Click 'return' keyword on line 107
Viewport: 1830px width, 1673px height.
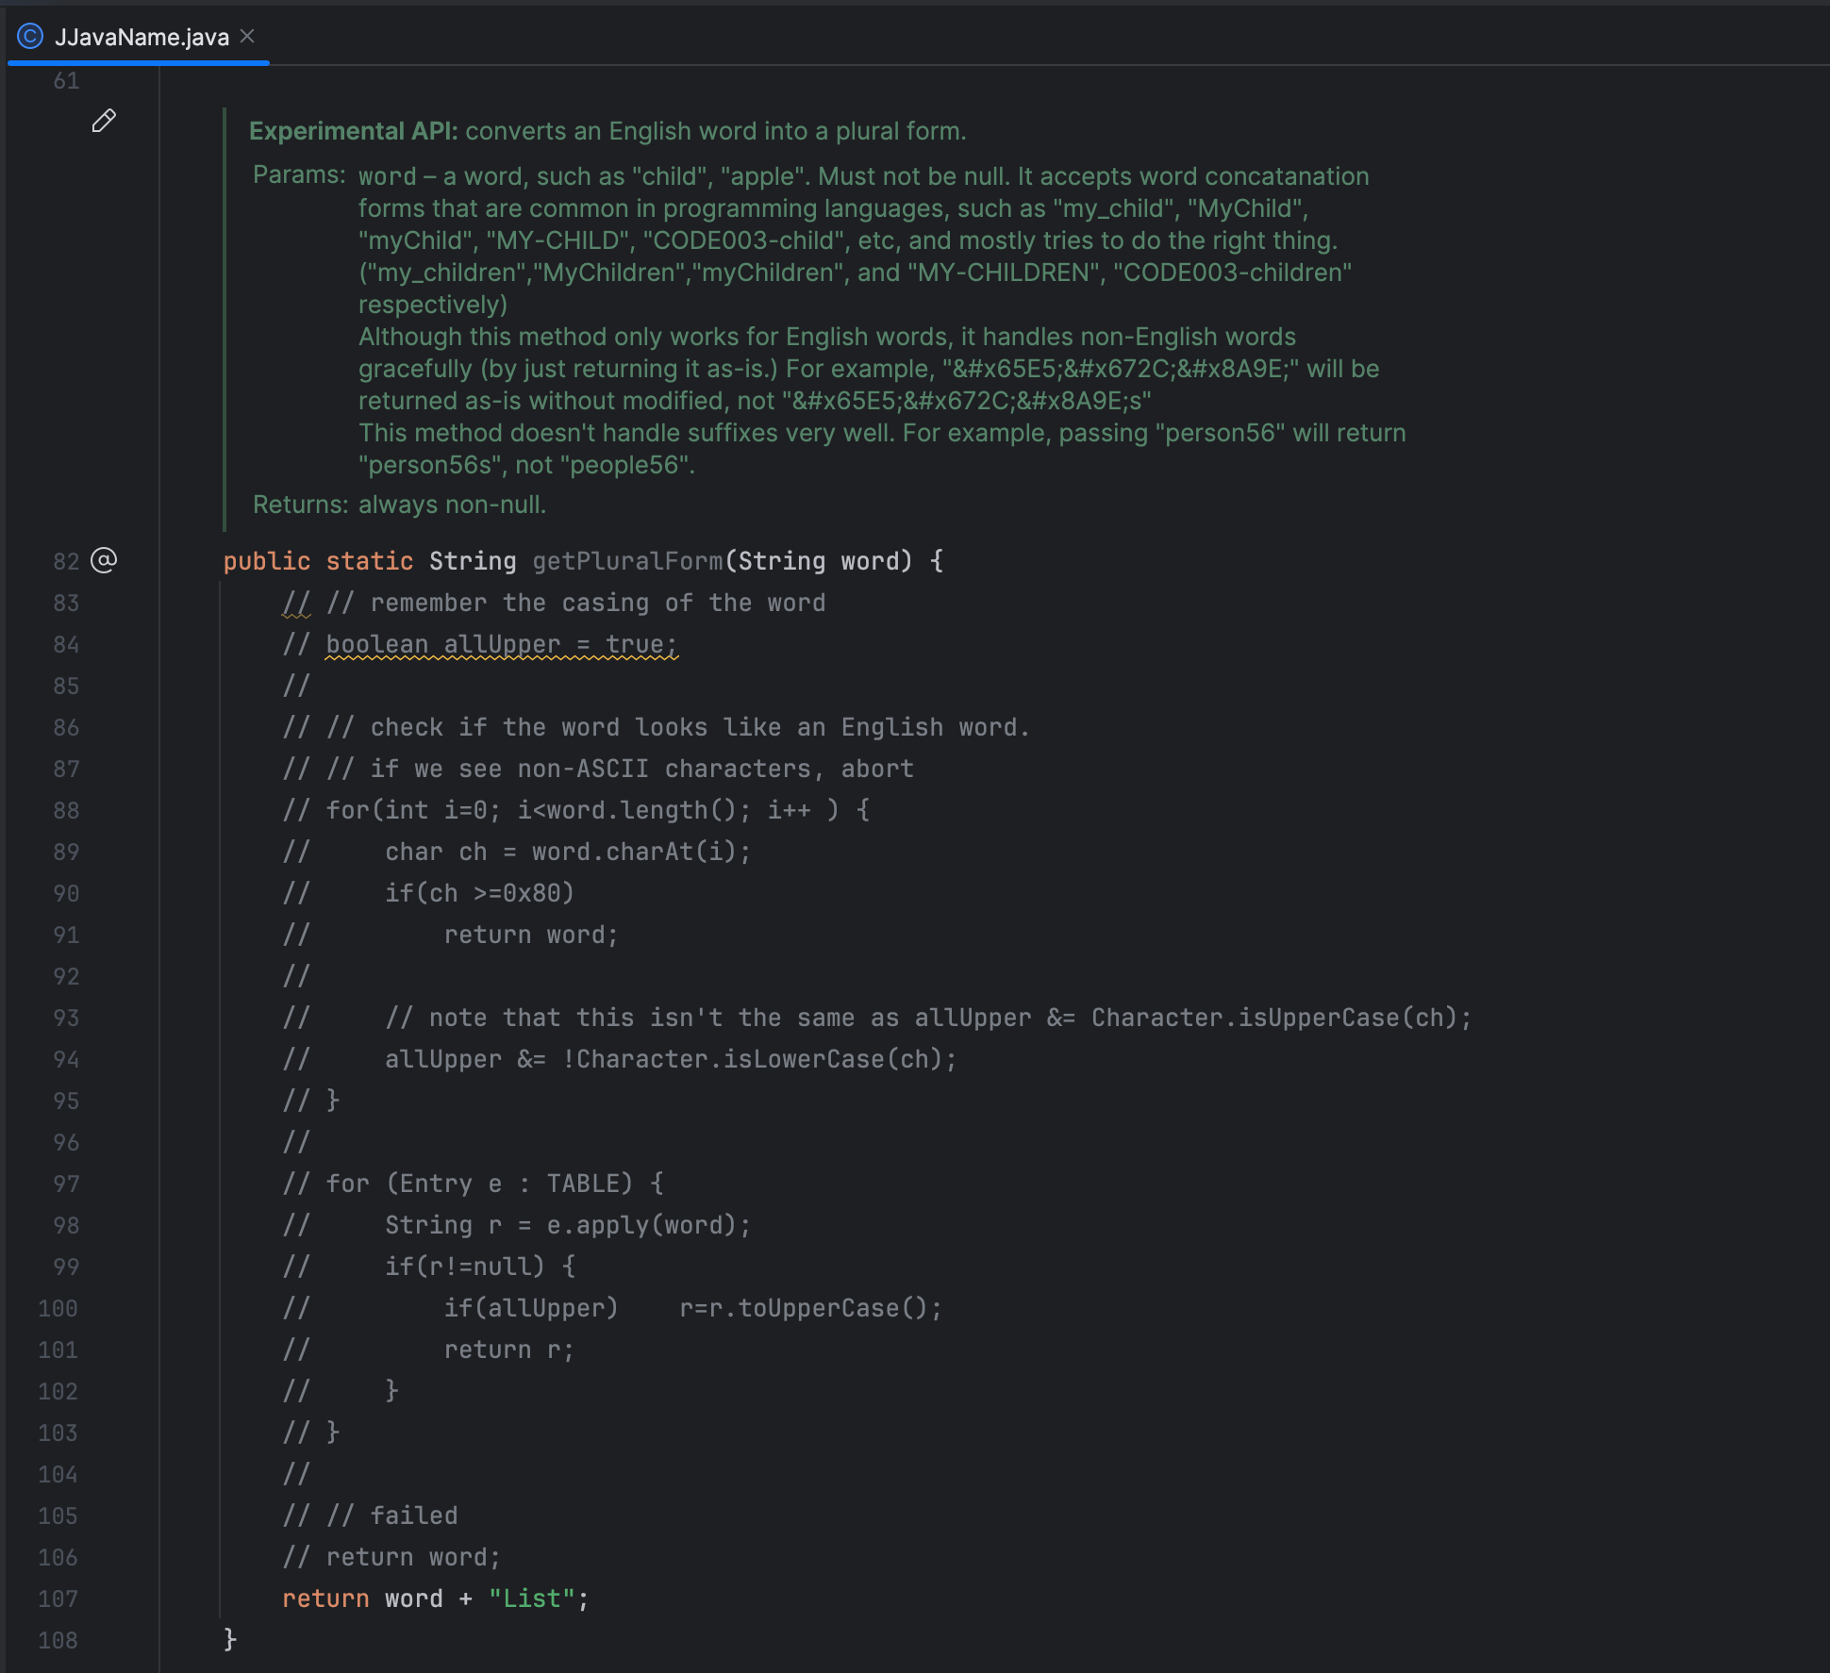pos(325,1598)
